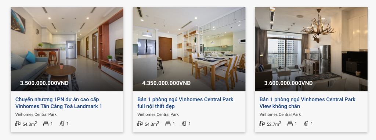Click area icon on Landmark 1 listing
This screenshot has width=376, height=140.
coord(18,124)
